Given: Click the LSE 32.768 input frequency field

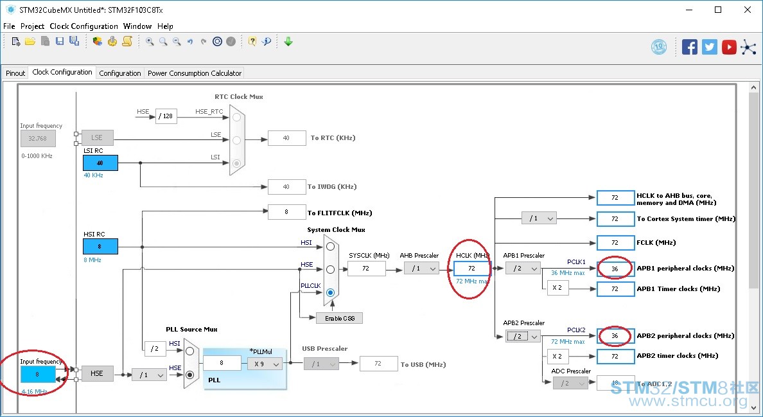Looking at the screenshot, I should (38, 139).
